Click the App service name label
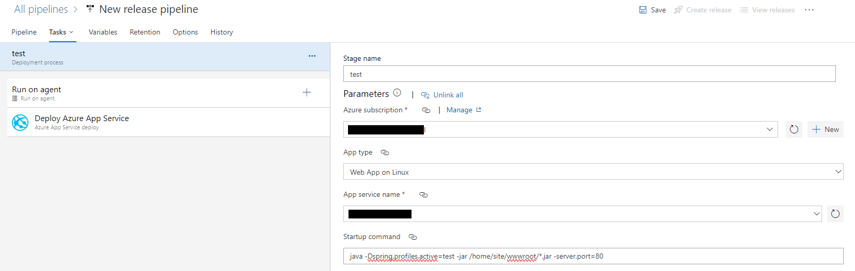Image resolution: width=855 pixels, height=271 pixels. point(372,194)
